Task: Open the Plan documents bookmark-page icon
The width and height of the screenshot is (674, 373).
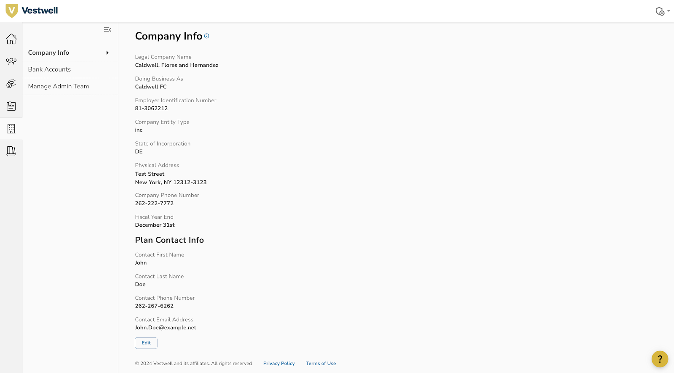Action: [11, 106]
